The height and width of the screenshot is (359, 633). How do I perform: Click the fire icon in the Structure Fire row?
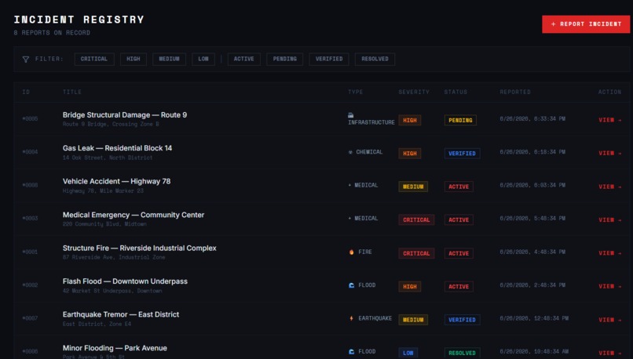(x=351, y=252)
